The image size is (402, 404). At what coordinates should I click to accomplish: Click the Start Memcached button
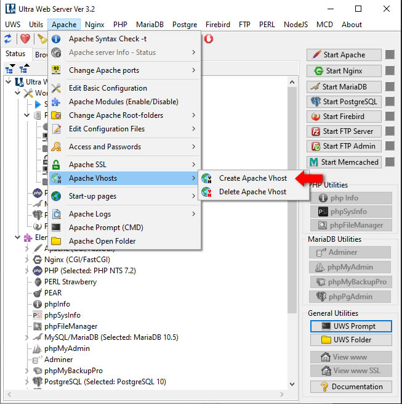344,162
